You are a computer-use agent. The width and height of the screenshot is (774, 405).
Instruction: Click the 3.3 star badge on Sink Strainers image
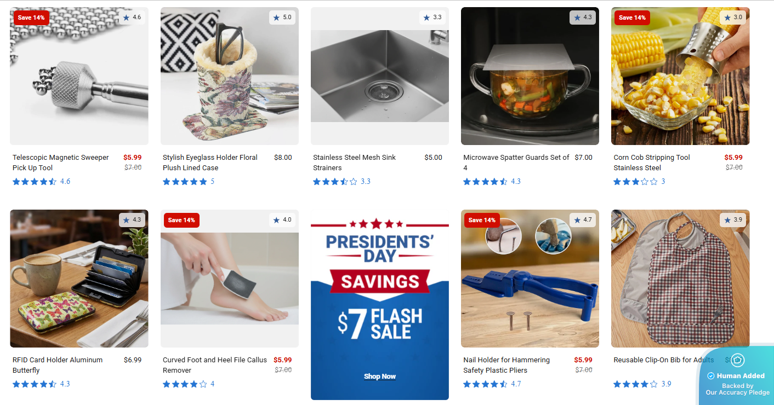[432, 18]
